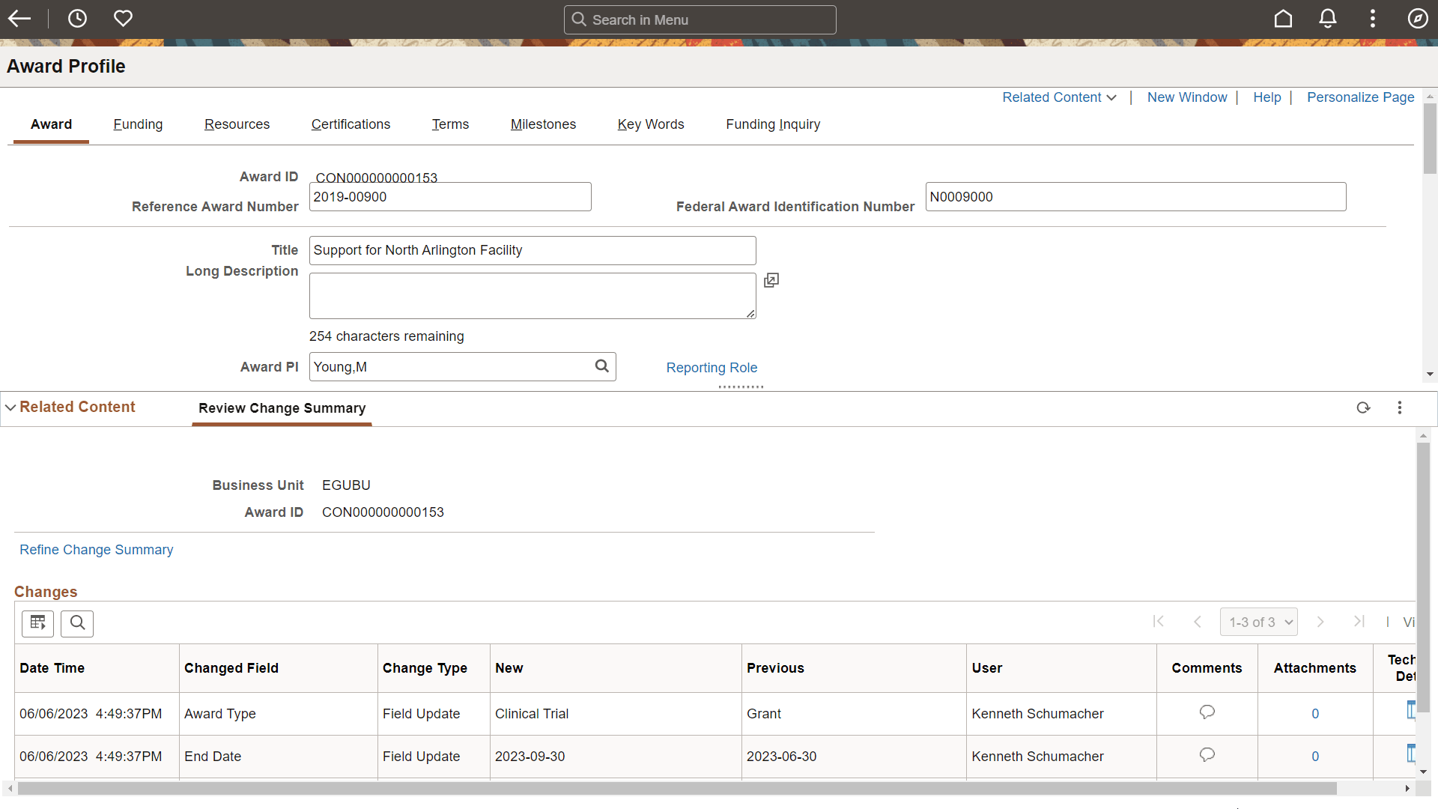
Task: Open the Refine Change Summary link
Action: point(96,549)
